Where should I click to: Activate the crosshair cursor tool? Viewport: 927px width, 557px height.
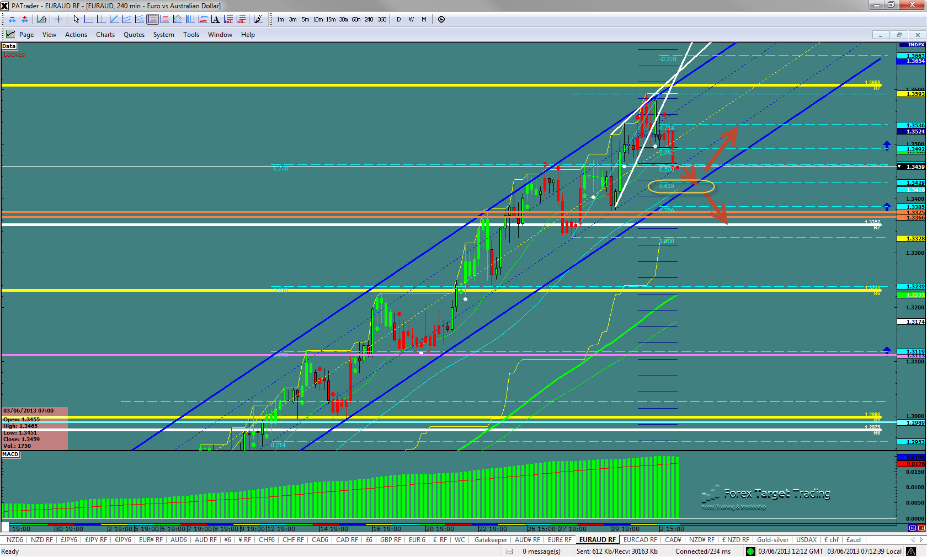pyautogui.click(x=58, y=19)
